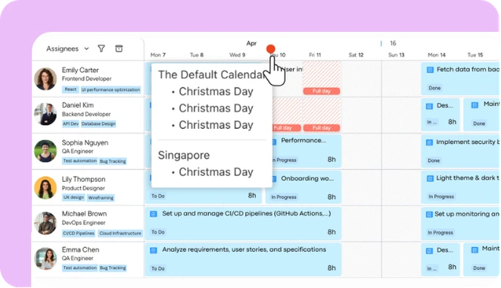
Task: Open the Onboarding wo... task card
Action: pos(303,187)
